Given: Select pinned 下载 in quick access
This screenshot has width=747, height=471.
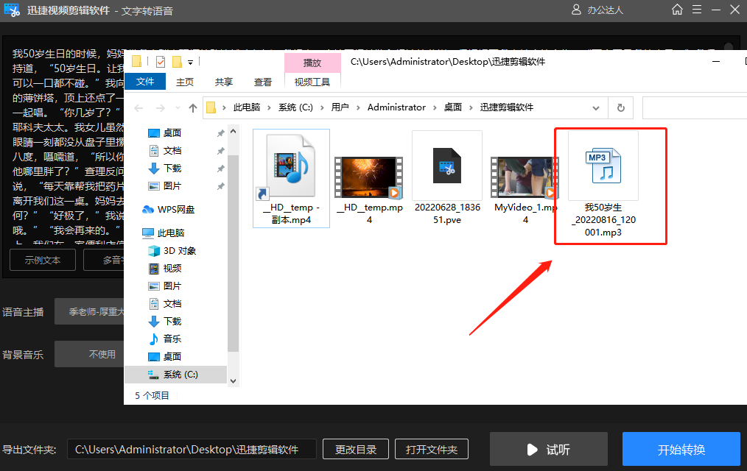Looking at the screenshot, I should point(172,169).
